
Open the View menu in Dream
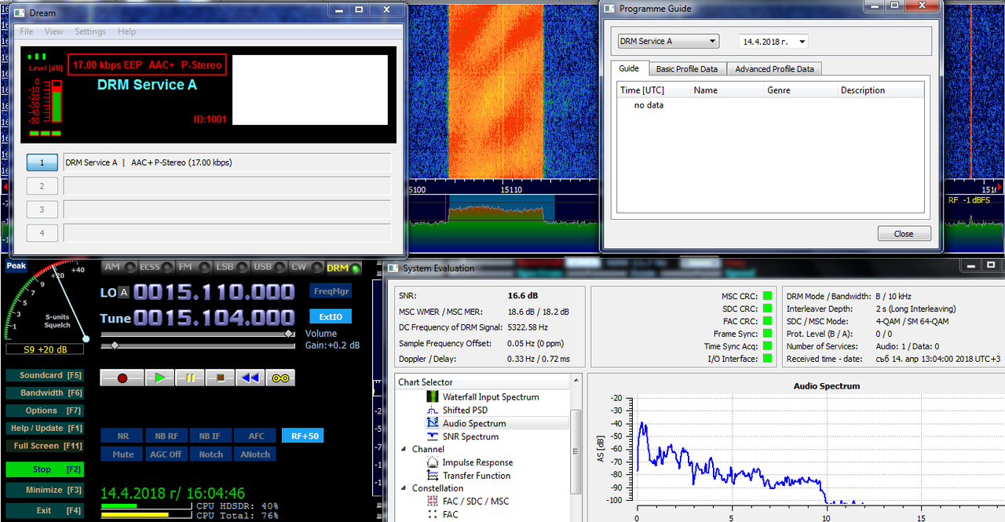[54, 31]
